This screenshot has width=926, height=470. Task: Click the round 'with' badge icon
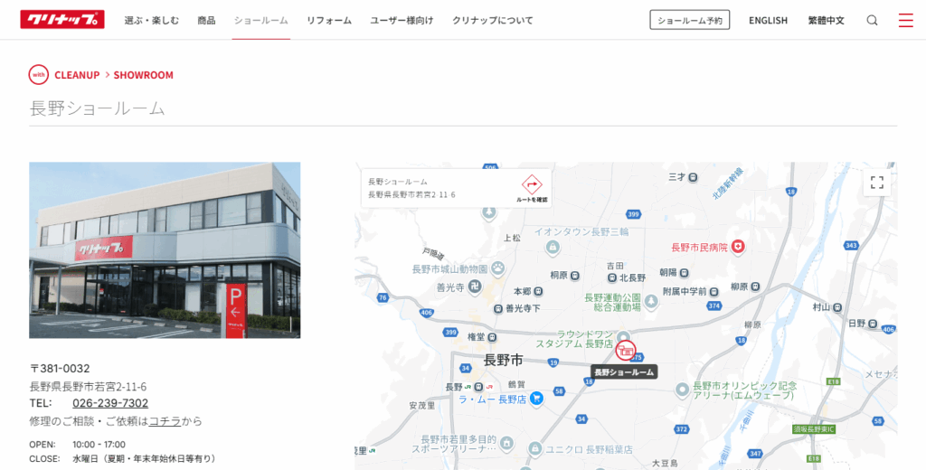(x=38, y=75)
